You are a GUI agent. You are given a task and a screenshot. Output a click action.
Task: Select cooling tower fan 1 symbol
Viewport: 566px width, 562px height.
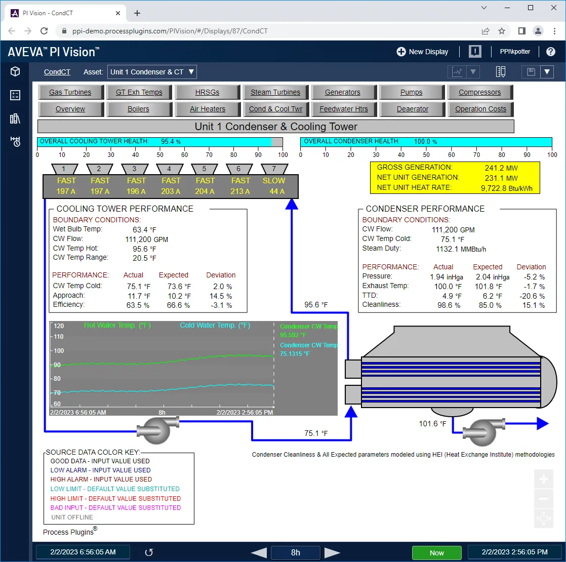pos(65,169)
